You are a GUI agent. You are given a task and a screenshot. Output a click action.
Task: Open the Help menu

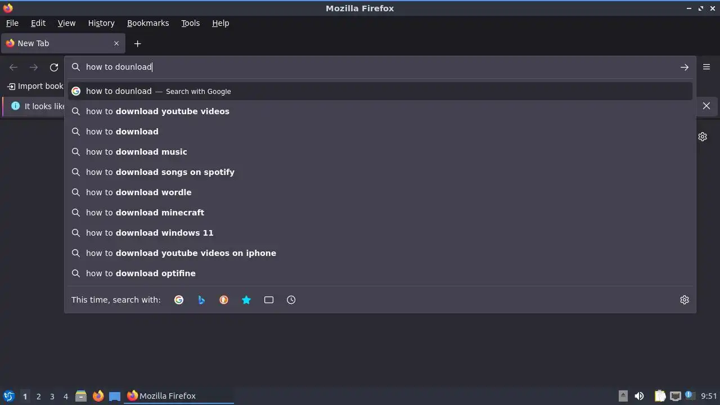click(x=220, y=23)
